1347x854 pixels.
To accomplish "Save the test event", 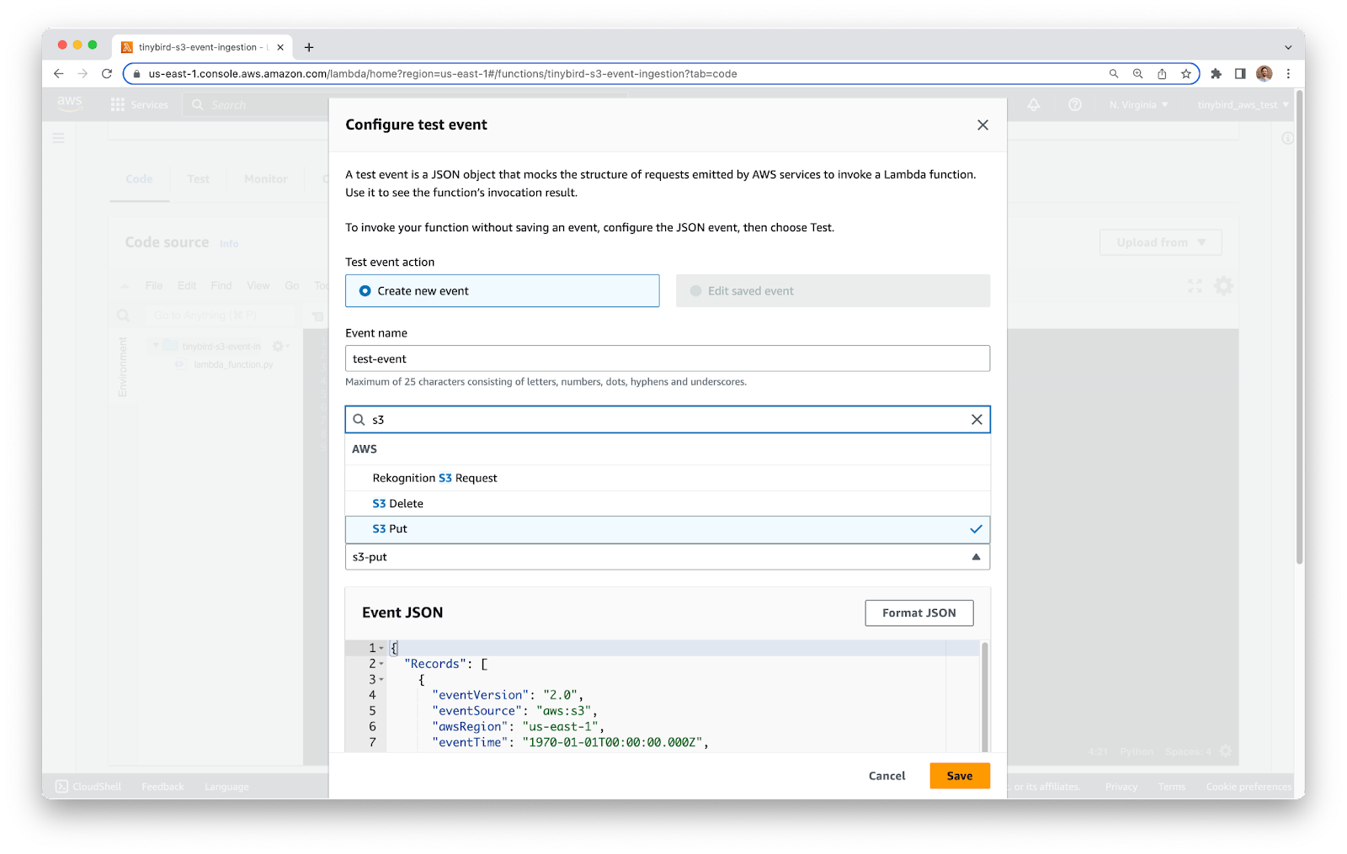I will [959, 776].
